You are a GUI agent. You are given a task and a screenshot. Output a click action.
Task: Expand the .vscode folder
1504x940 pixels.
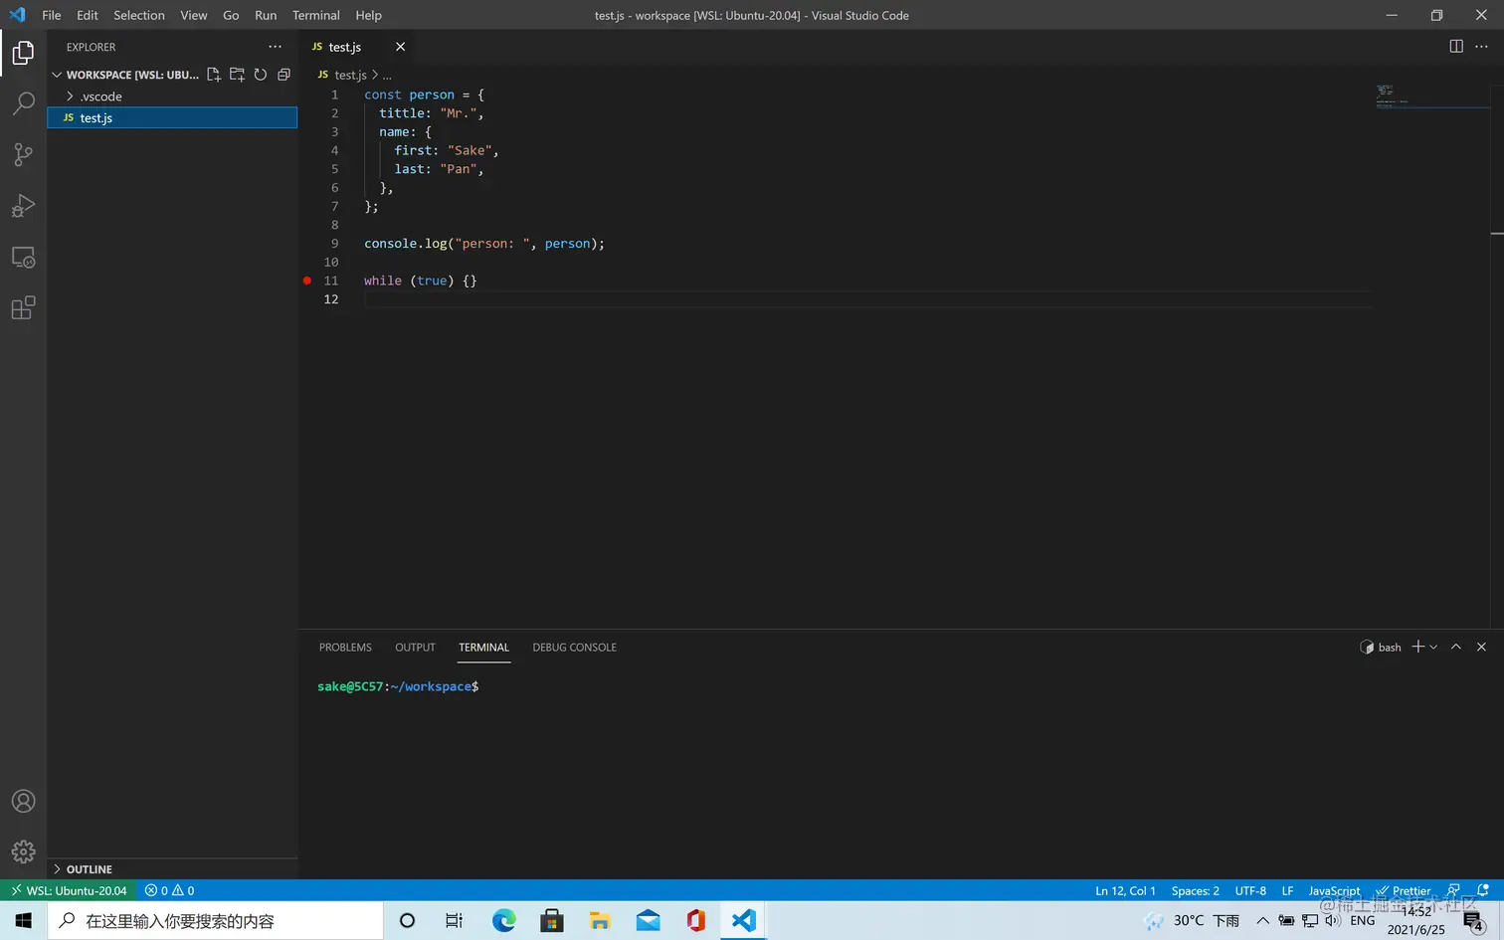(x=70, y=96)
